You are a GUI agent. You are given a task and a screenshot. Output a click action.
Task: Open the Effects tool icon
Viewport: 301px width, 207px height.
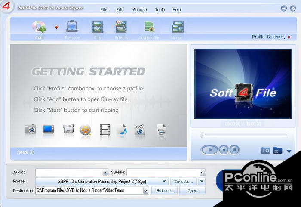121,27
